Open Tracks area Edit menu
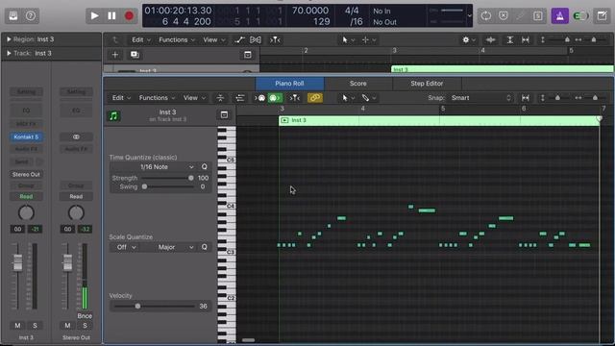Image resolution: width=615 pixels, height=346 pixels. pyautogui.click(x=140, y=39)
